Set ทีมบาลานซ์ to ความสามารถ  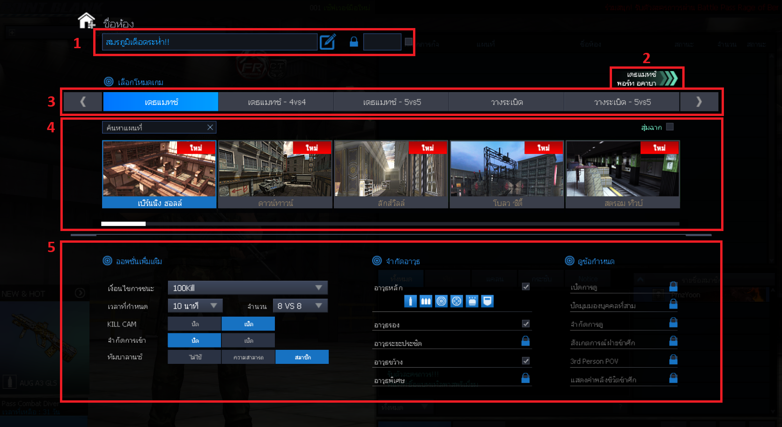[x=248, y=357]
